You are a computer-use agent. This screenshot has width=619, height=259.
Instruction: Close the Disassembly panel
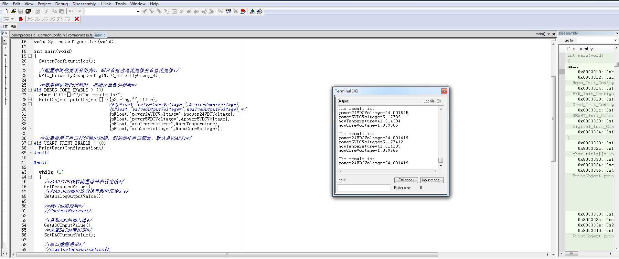click(x=617, y=33)
